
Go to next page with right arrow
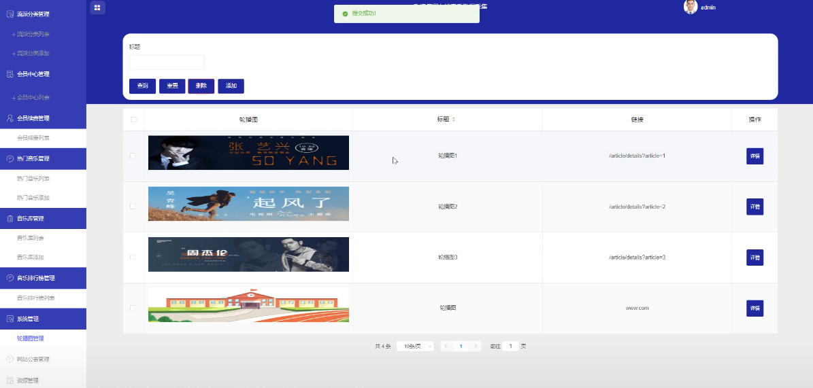[x=476, y=346]
